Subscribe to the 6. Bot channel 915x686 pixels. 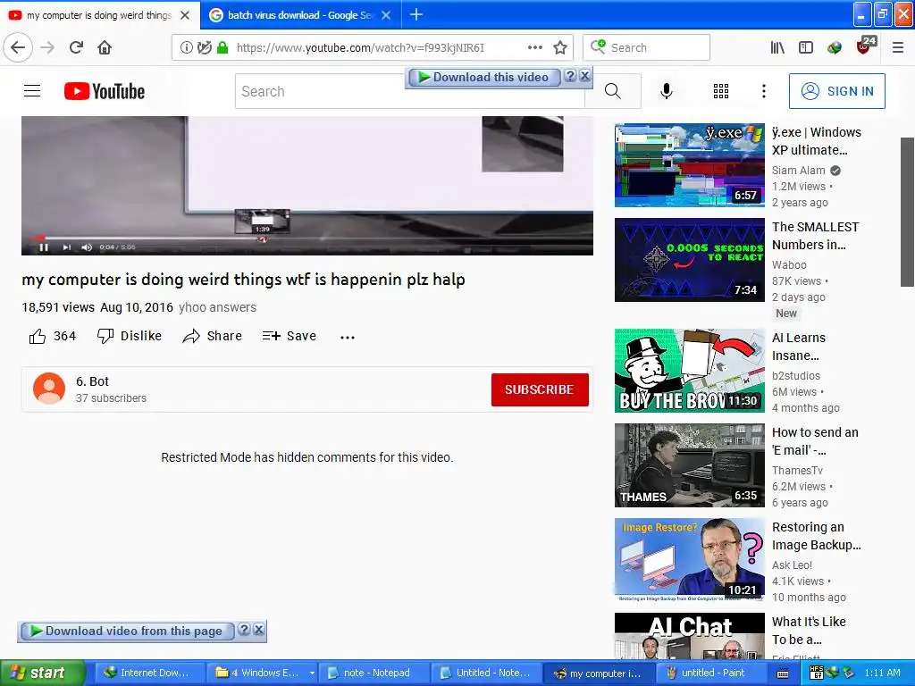[x=540, y=389]
